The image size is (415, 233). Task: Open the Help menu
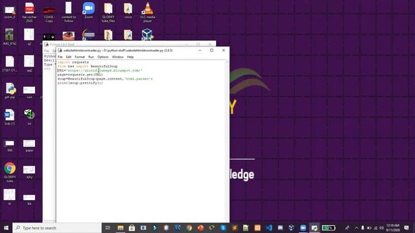(x=130, y=57)
